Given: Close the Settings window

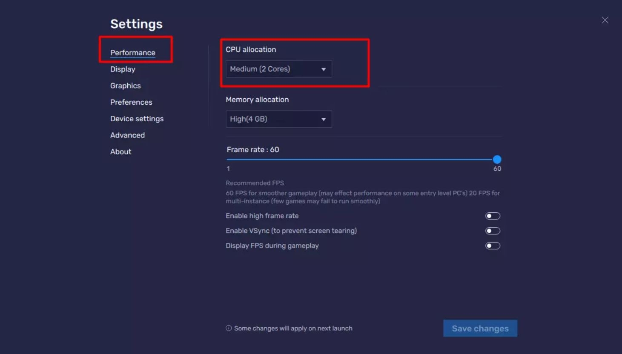Looking at the screenshot, I should (x=605, y=20).
